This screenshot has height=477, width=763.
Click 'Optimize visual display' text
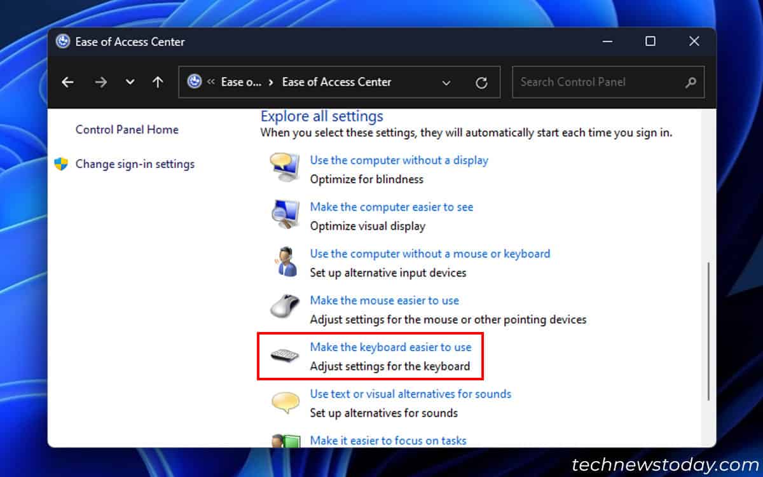click(368, 226)
